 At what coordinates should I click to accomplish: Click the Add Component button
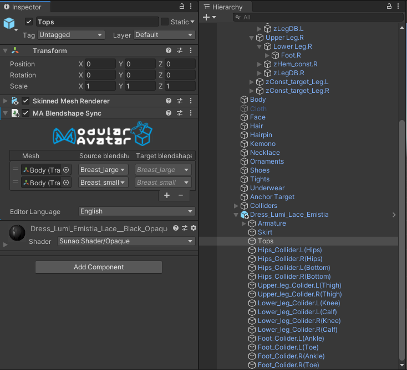coord(99,267)
